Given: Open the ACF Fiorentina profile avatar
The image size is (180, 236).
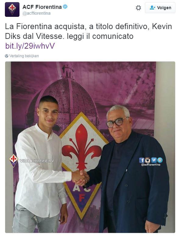Looking at the screenshot, I should [12, 9].
